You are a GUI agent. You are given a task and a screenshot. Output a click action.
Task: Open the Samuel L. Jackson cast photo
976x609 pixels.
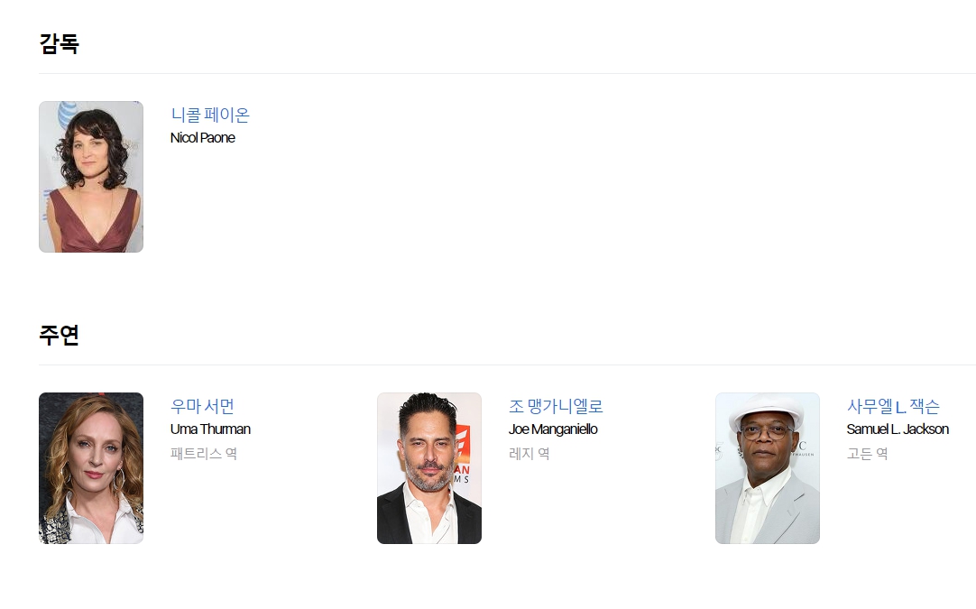(x=768, y=468)
